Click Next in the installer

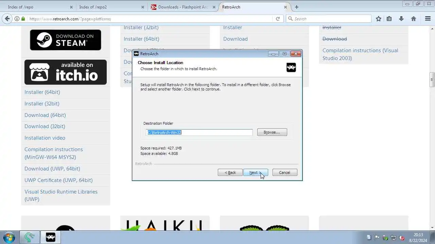[x=256, y=172]
